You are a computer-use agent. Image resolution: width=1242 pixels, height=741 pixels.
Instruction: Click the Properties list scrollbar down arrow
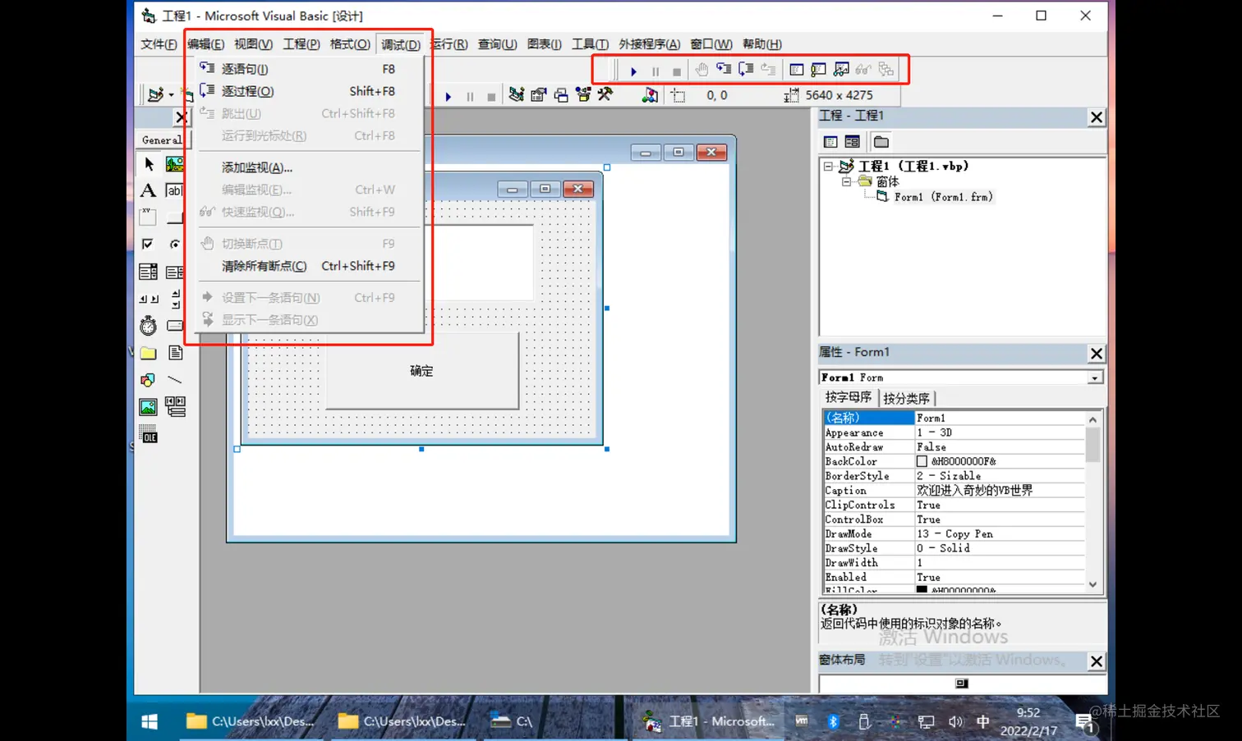point(1092,585)
